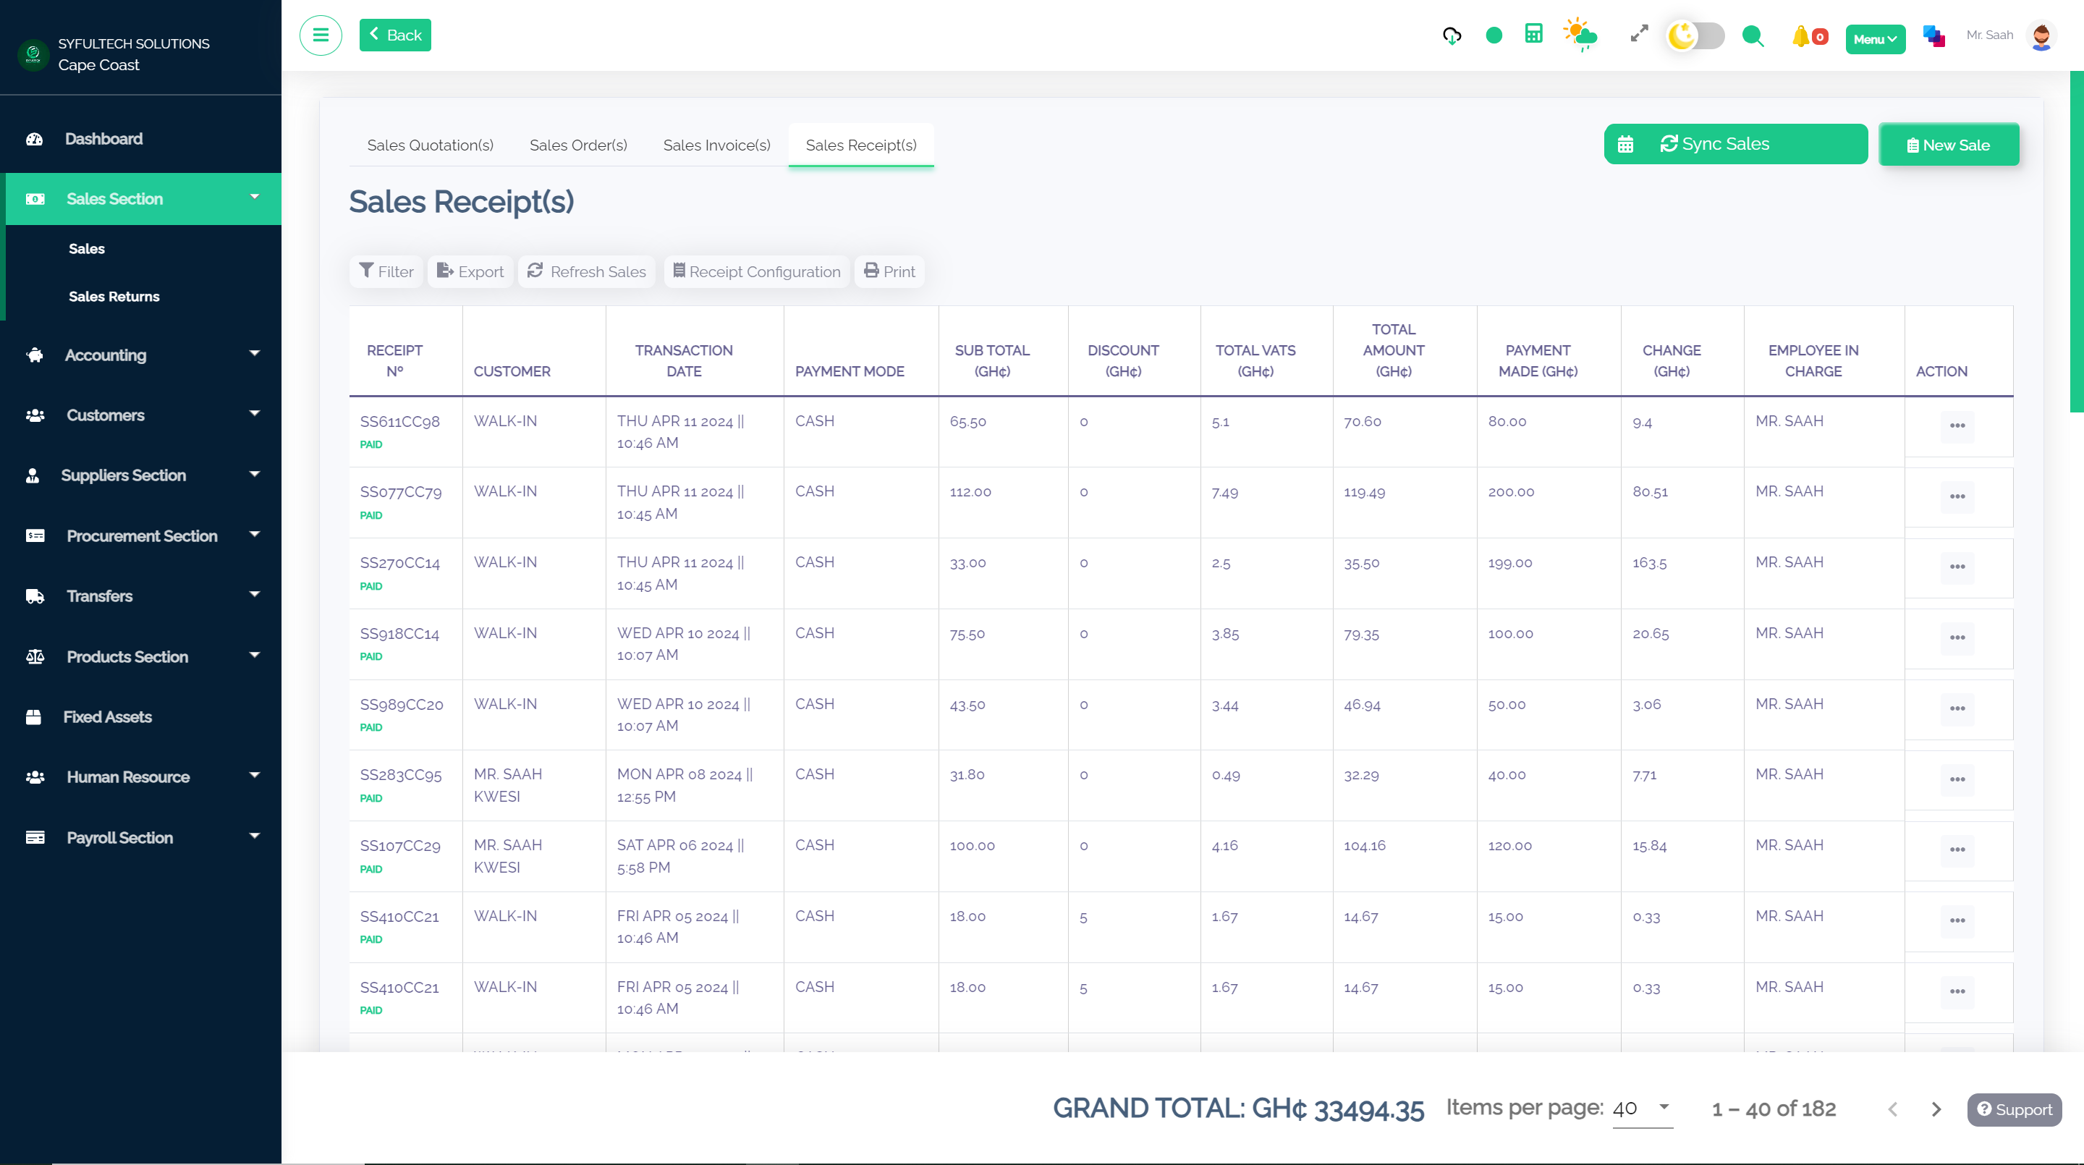The width and height of the screenshot is (2084, 1165).
Task: Expand the Products Section menu
Action: pyautogui.click(x=141, y=657)
